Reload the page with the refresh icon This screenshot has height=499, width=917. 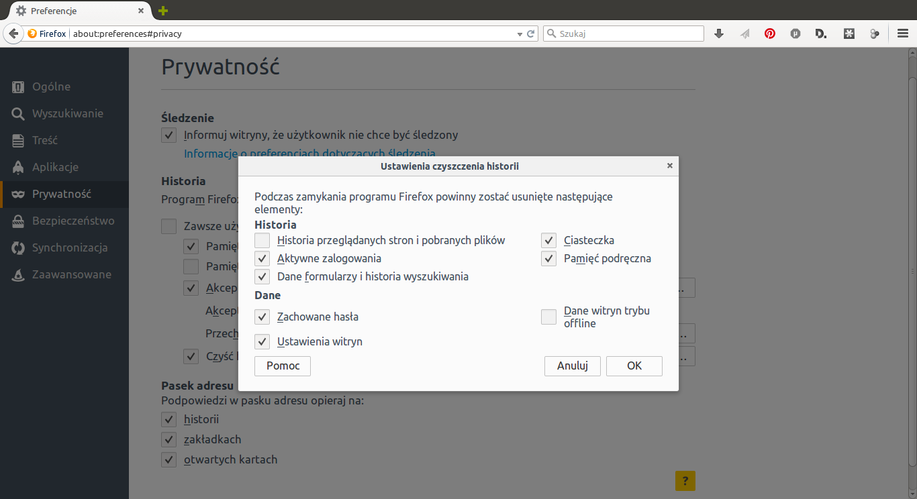(x=530, y=34)
